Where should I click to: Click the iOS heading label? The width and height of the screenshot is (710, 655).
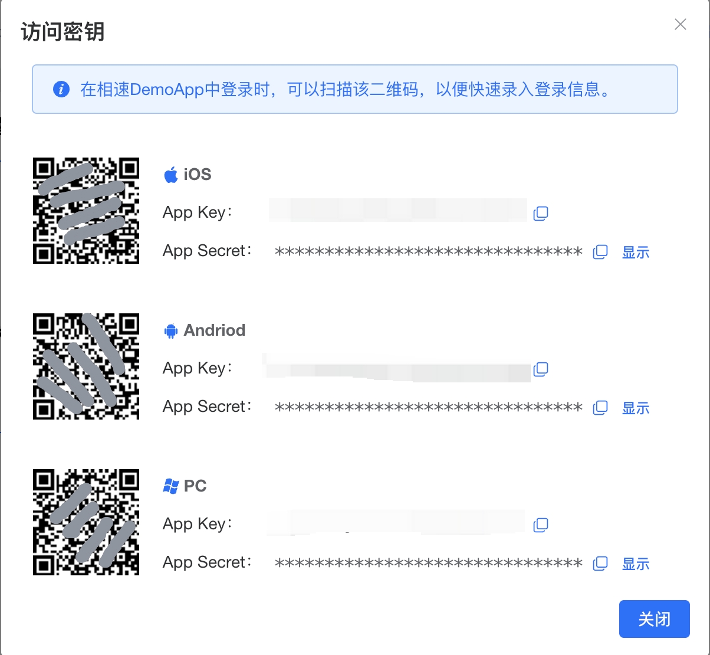[198, 175]
